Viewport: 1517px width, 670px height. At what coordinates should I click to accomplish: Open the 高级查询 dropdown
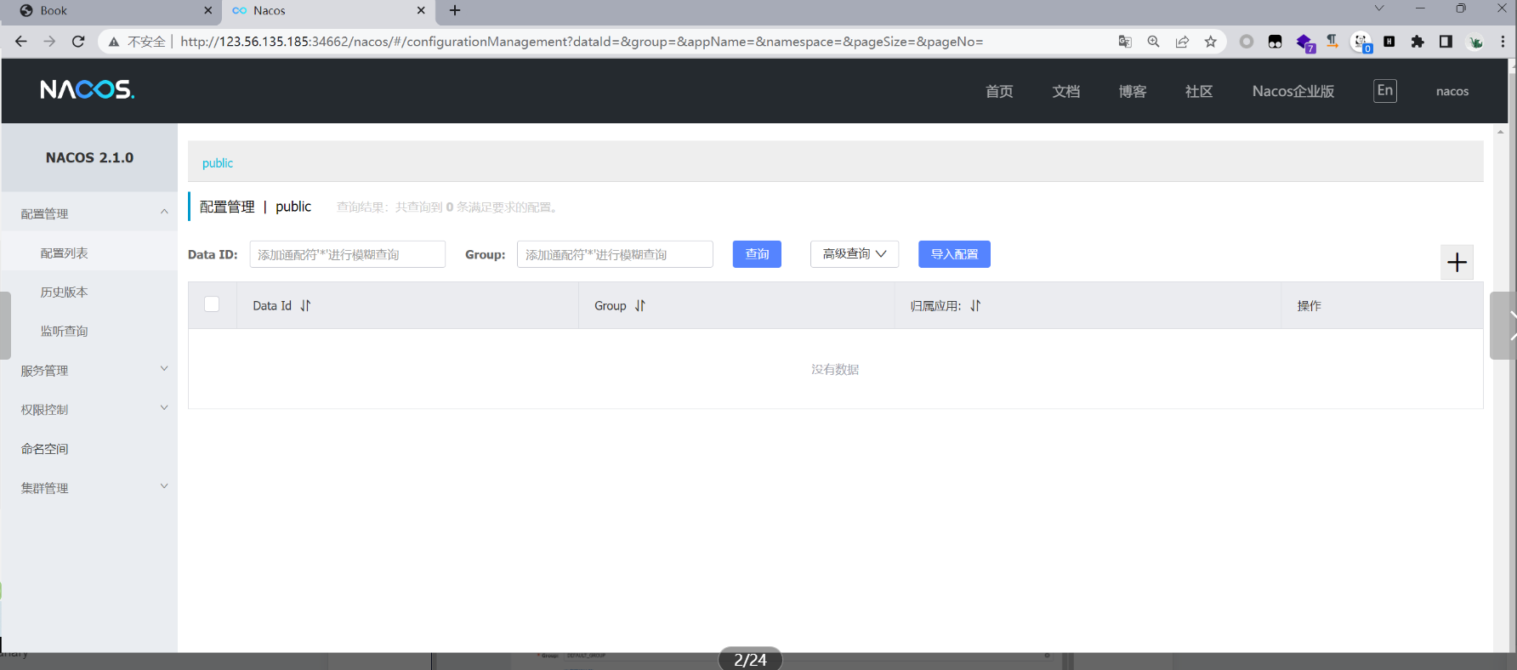coord(855,254)
